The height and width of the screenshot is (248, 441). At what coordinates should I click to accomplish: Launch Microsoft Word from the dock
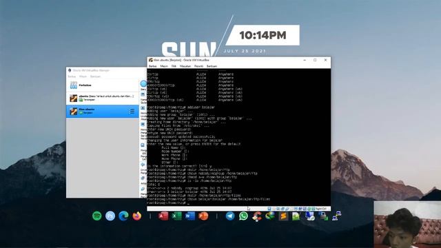click(x=190, y=216)
